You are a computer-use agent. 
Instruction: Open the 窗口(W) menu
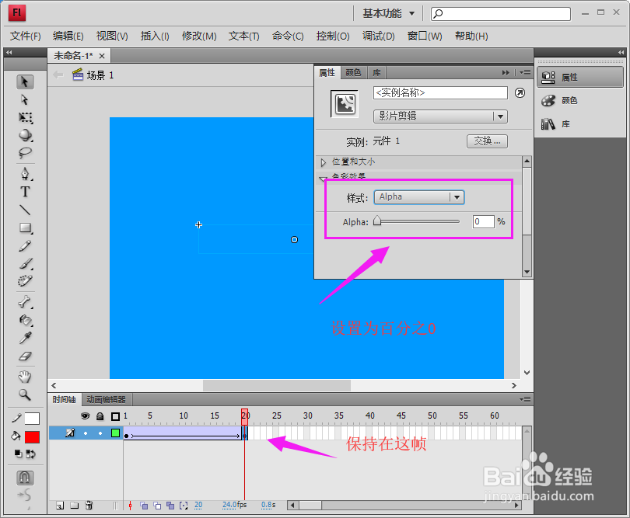[x=425, y=36]
